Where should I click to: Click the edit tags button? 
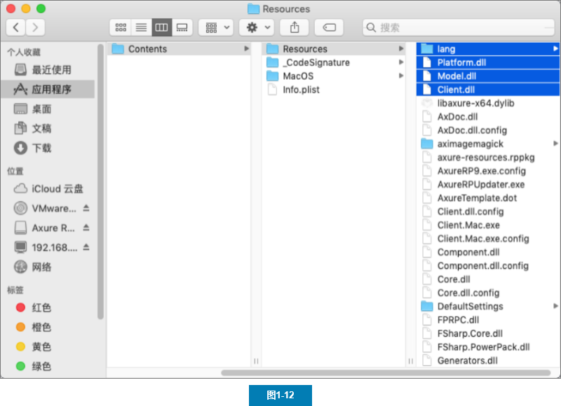point(329,27)
